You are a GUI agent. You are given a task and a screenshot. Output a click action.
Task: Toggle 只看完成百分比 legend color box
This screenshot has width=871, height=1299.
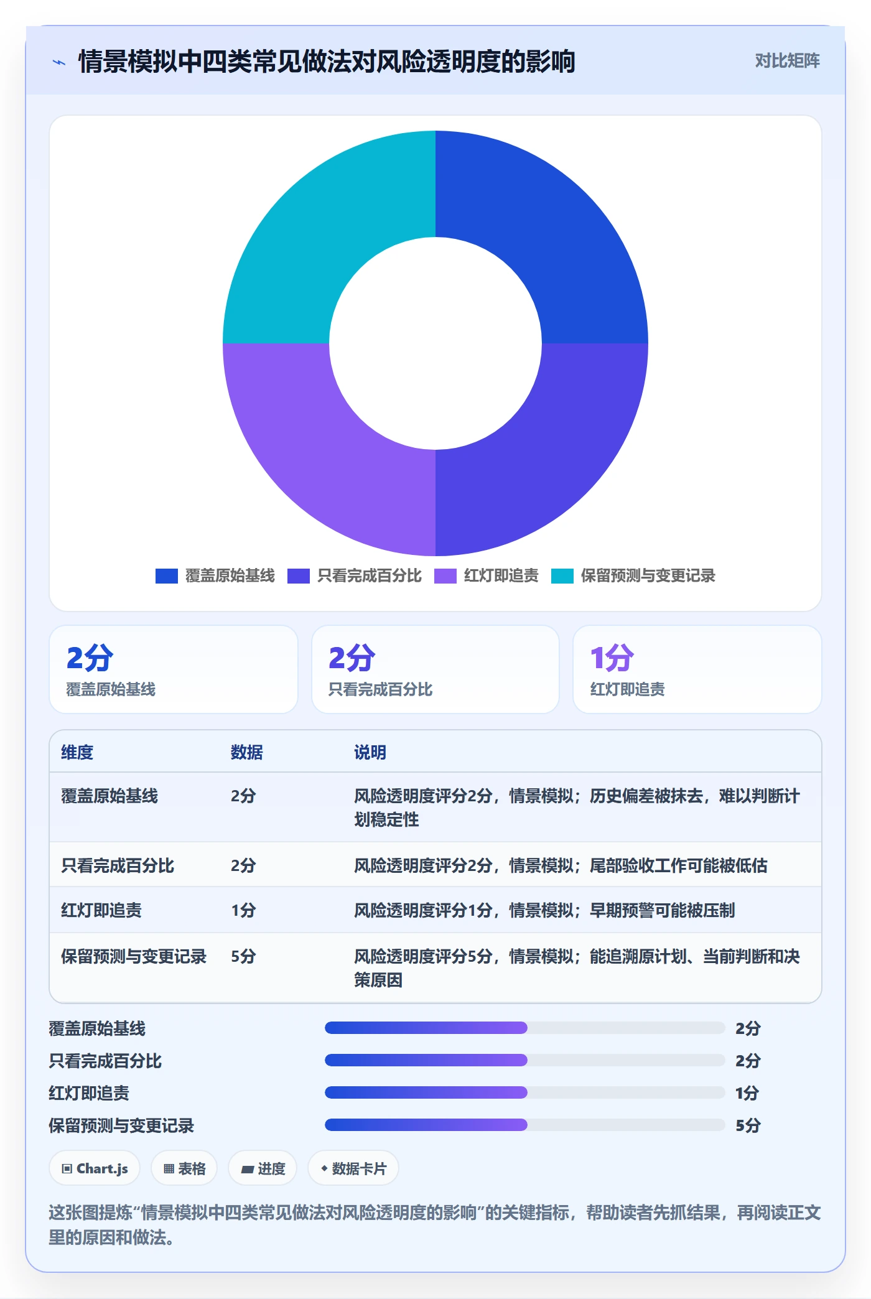[x=299, y=576]
